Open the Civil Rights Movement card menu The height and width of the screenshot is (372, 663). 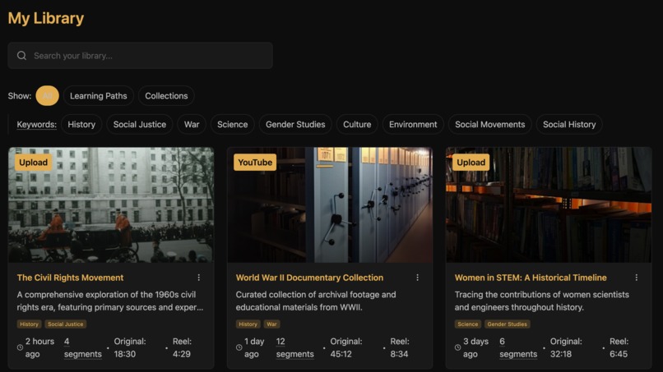coord(199,278)
